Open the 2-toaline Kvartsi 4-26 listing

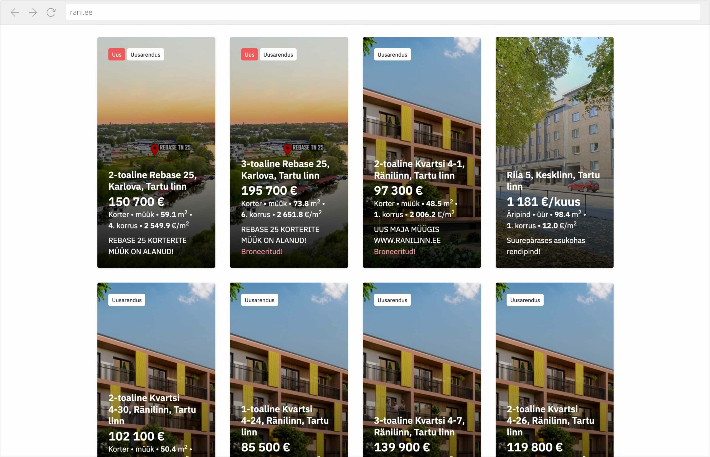click(x=551, y=420)
